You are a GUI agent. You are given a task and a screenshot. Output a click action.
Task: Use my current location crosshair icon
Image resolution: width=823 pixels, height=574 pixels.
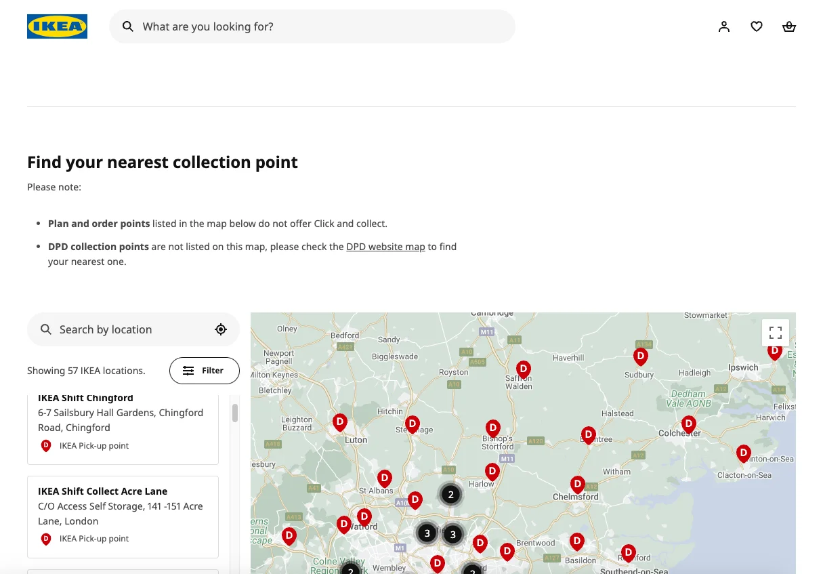(221, 329)
